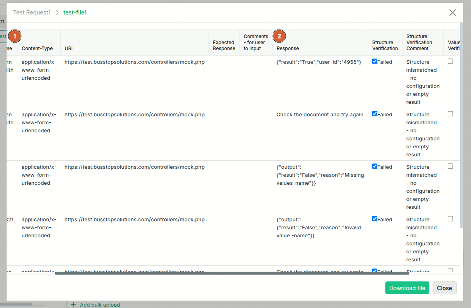Image resolution: width=471 pixels, height=308 pixels.
Task: Toggle Failed checkbox for Invalid value row
Action: (375, 219)
